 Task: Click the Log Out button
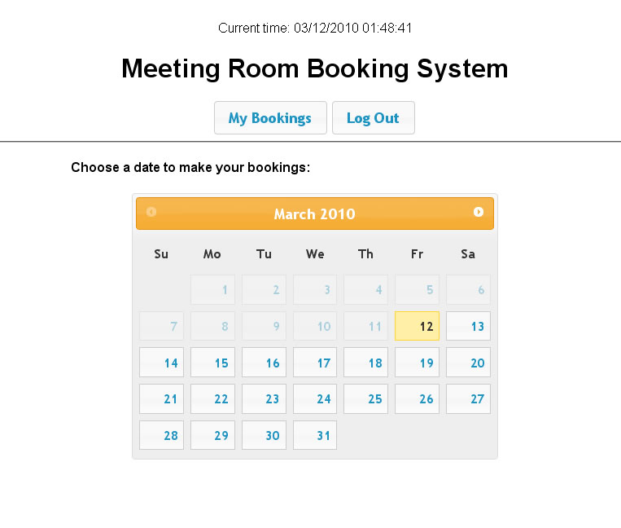(x=374, y=117)
